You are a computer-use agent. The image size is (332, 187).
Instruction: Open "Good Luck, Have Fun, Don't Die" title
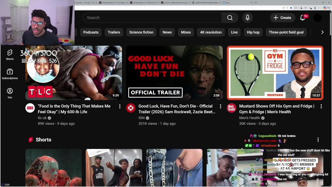point(177,109)
